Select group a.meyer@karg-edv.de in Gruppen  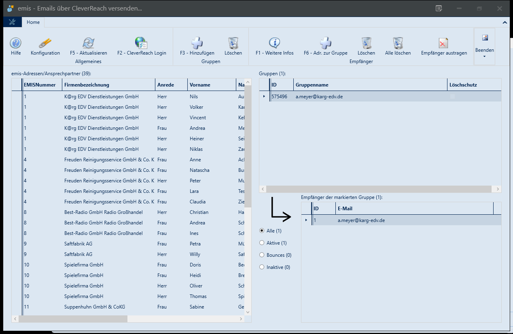380,97
